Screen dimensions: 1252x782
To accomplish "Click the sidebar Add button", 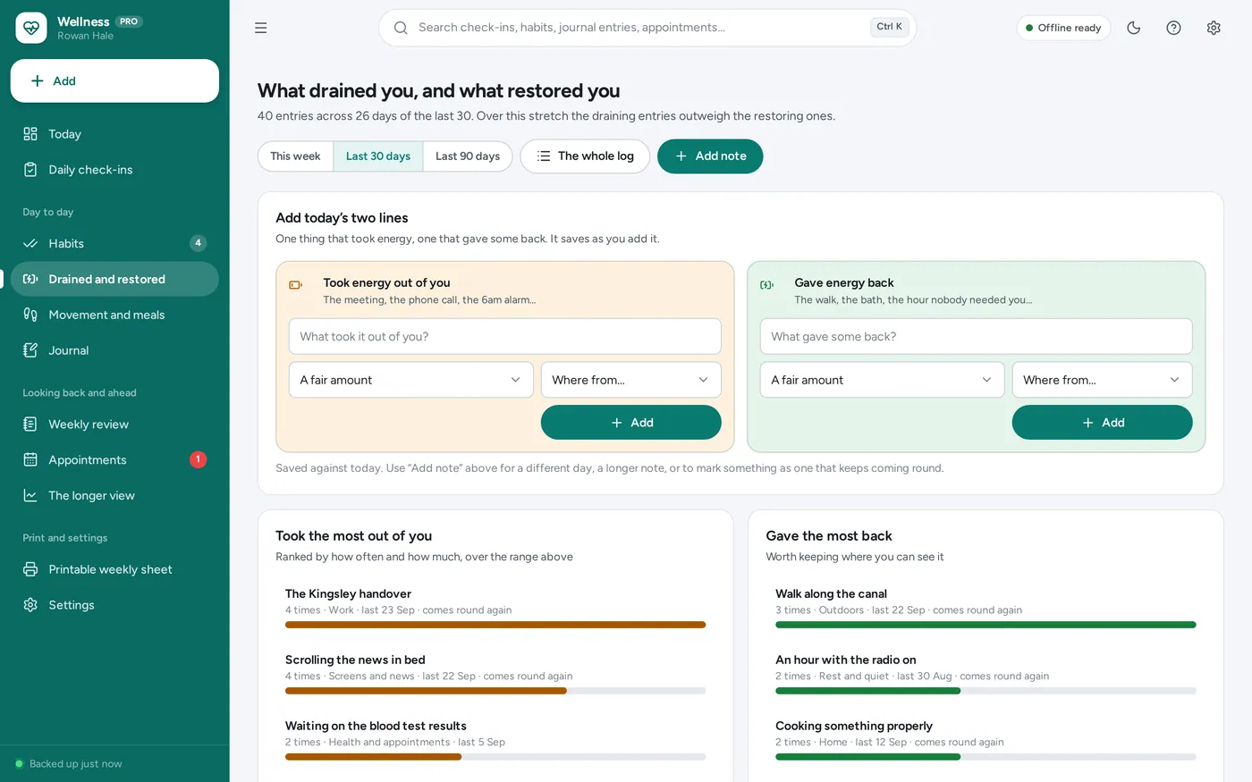I will [x=114, y=81].
